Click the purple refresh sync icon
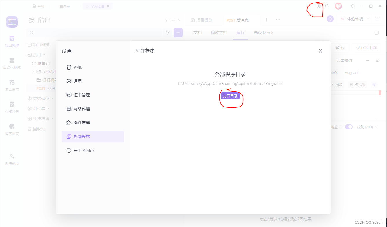The height and width of the screenshot is (227, 387). [330, 19]
